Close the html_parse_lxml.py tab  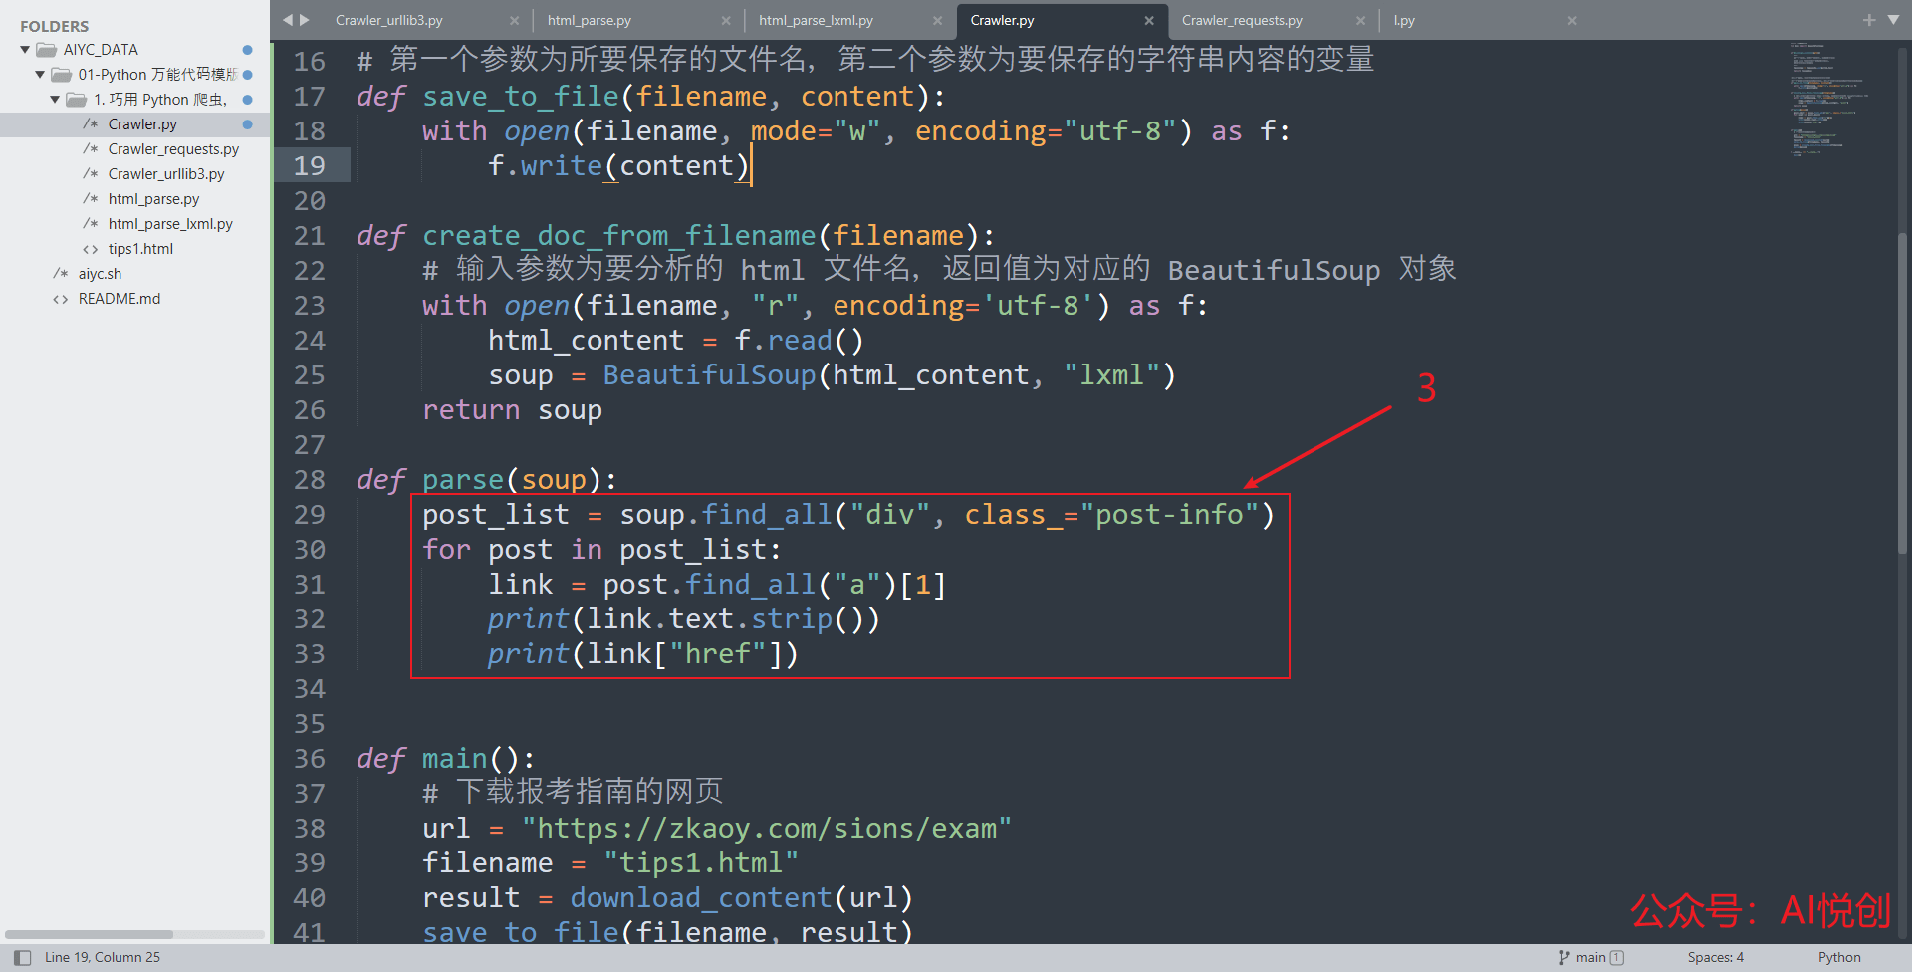pyautogui.click(x=937, y=20)
